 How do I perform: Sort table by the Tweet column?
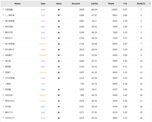(111, 4)
